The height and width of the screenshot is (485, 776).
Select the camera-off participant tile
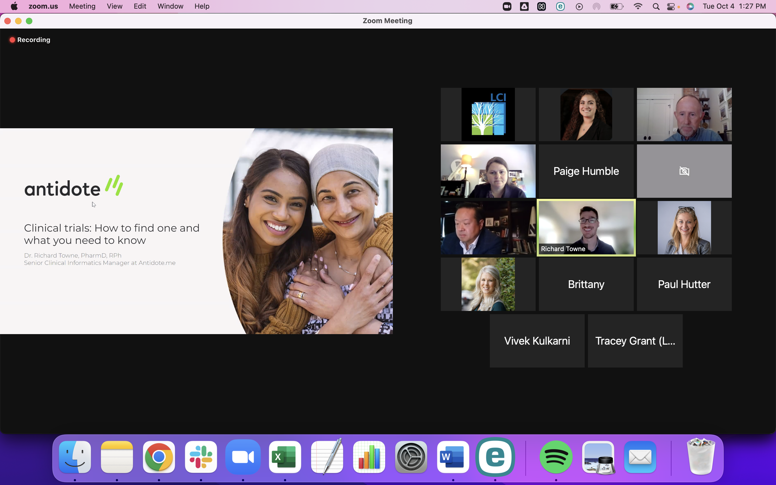[684, 171]
